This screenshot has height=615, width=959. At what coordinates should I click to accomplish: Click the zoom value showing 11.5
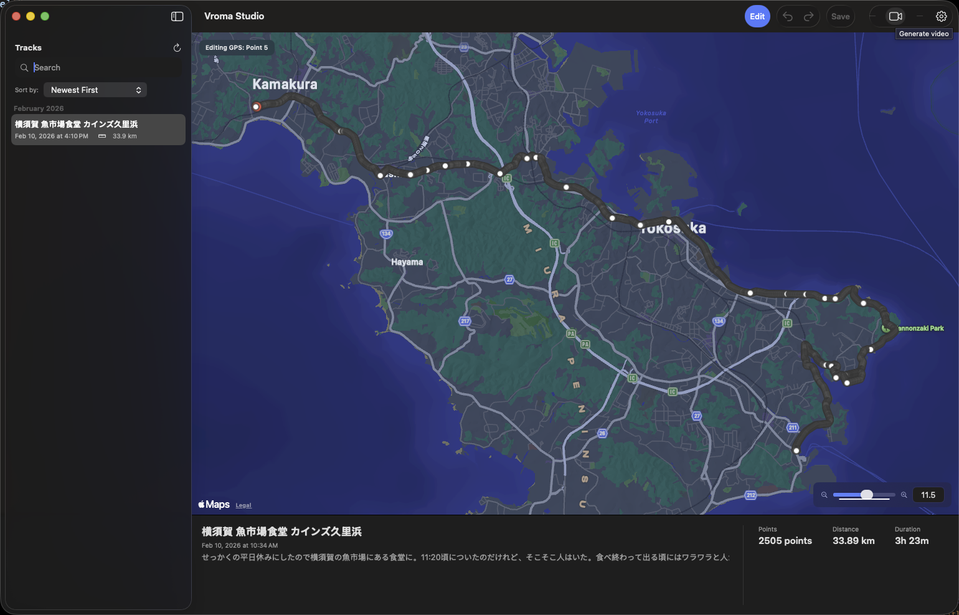coord(928,495)
